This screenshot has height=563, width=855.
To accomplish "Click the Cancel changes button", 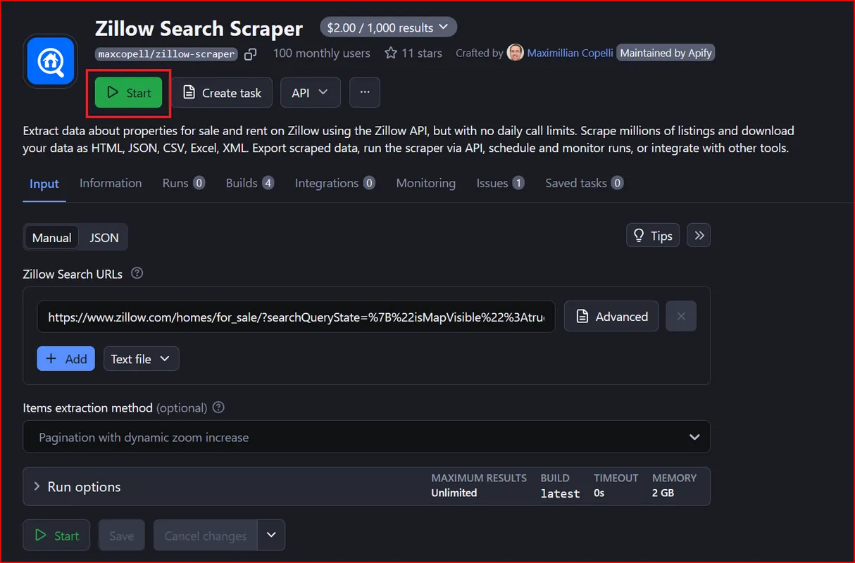I will pos(206,536).
